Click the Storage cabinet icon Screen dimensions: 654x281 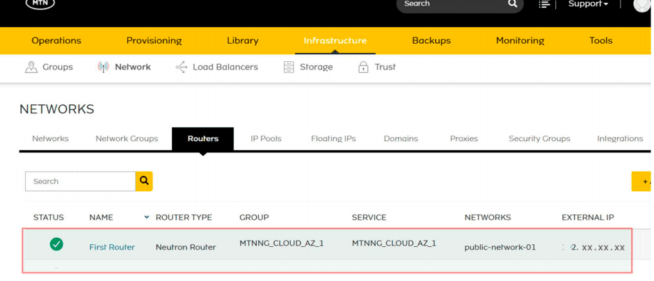[x=289, y=67]
